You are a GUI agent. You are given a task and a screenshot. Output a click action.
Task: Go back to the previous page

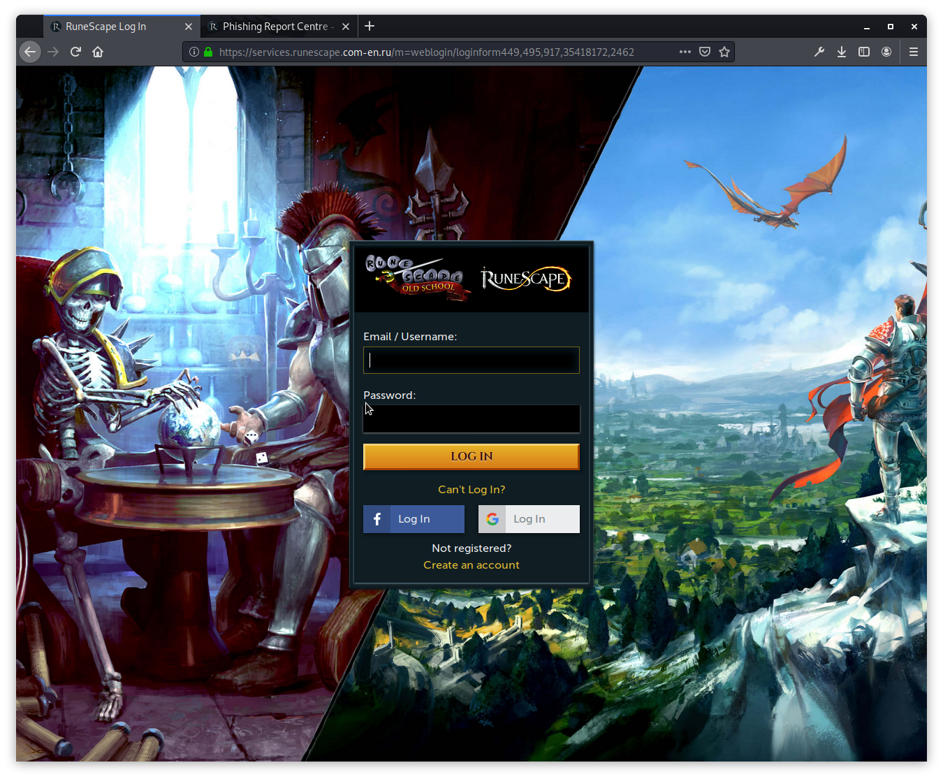pos(30,52)
